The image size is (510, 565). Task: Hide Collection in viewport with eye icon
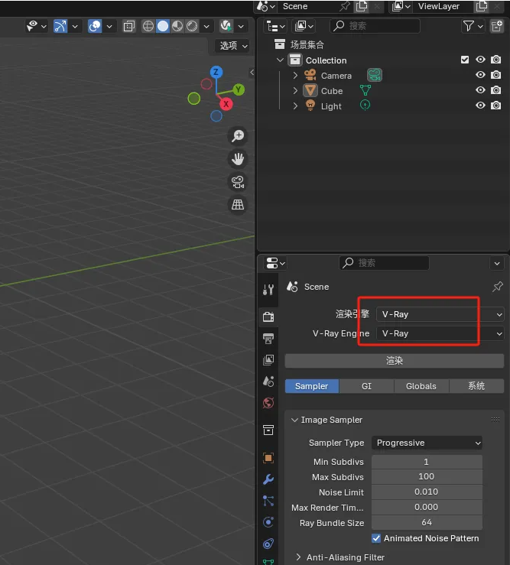click(x=480, y=60)
